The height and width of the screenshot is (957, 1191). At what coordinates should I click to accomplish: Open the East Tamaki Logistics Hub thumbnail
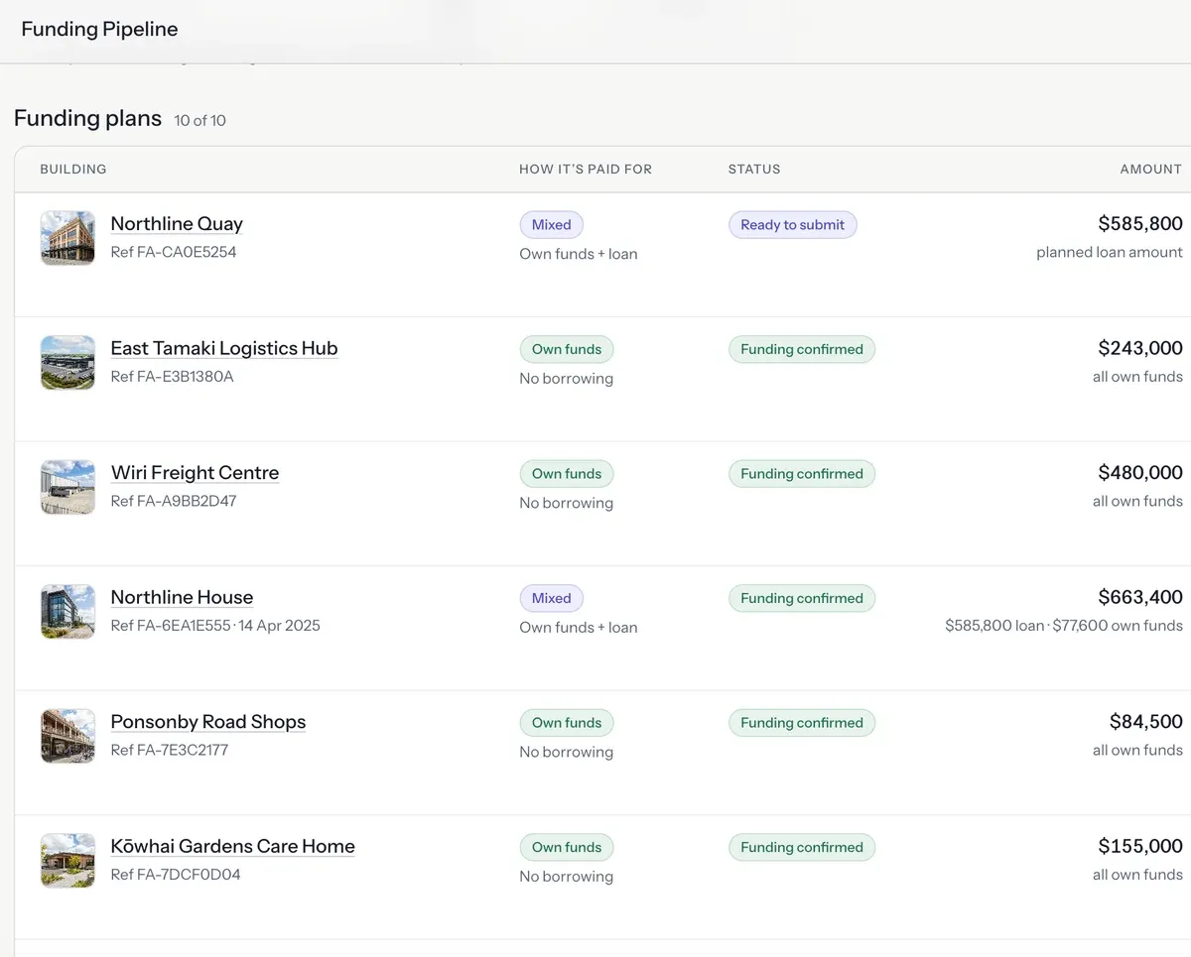pyautogui.click(x=67, y=363)
